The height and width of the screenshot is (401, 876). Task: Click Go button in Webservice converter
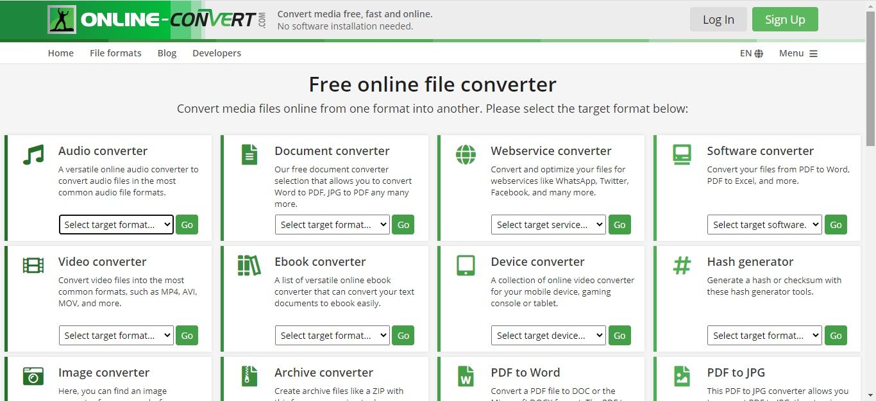coord(619,225)
